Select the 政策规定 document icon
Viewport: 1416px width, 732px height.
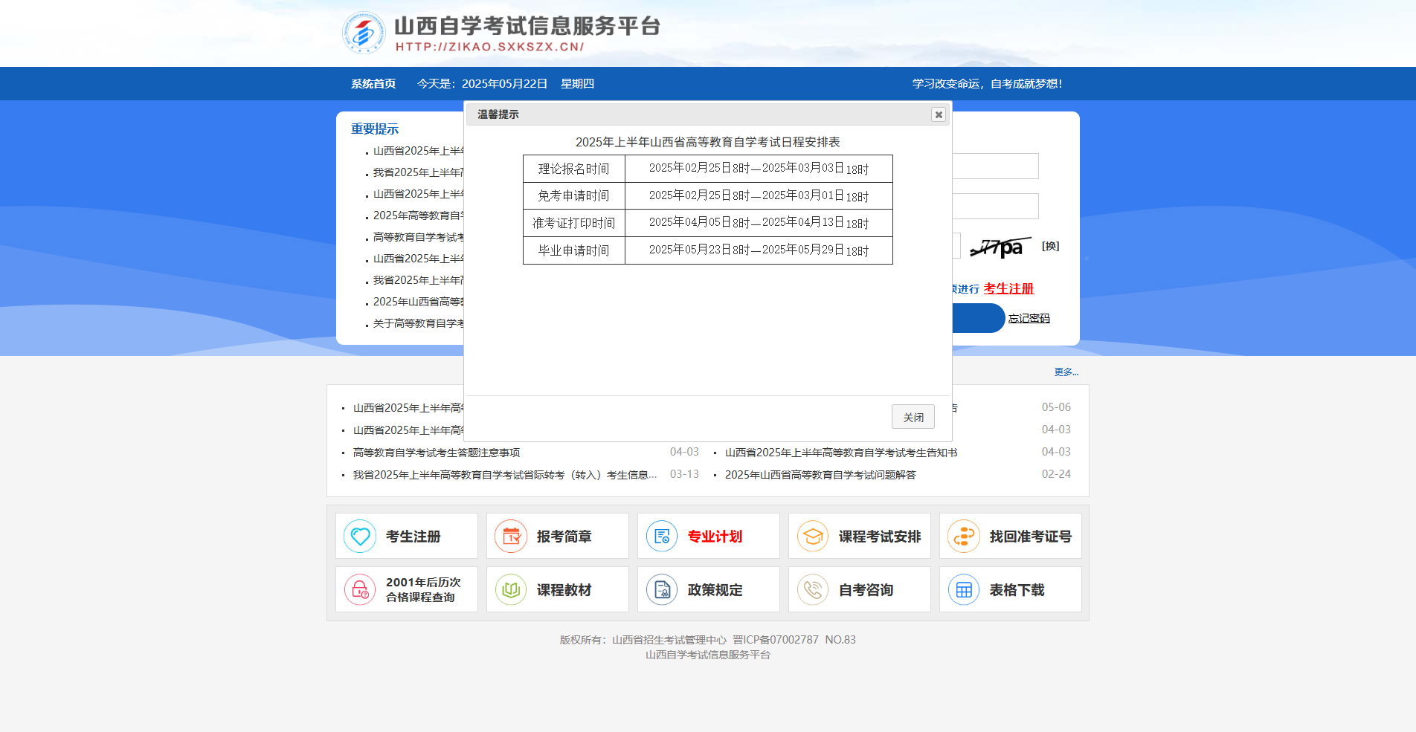click(662, 589)
